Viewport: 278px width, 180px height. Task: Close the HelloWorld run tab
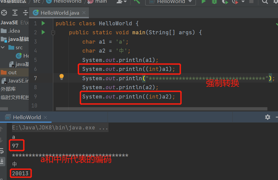45,117
